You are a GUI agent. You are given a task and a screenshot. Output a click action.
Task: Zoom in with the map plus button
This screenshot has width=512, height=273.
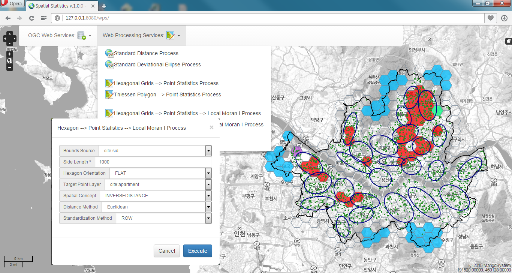[9, 54]
